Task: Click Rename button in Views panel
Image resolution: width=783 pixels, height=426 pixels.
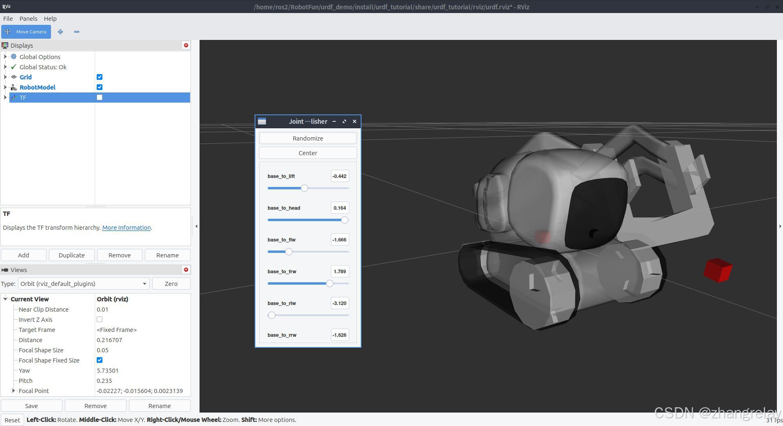Action: point(160,406)
